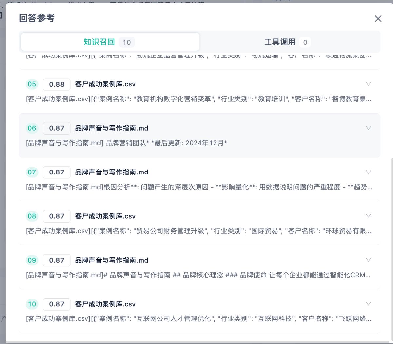Click the 09 number badge
Viewport: 393px width, 344px height.
coord(32,260)
